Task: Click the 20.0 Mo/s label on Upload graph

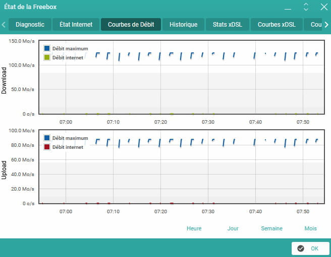Action: 23,189
